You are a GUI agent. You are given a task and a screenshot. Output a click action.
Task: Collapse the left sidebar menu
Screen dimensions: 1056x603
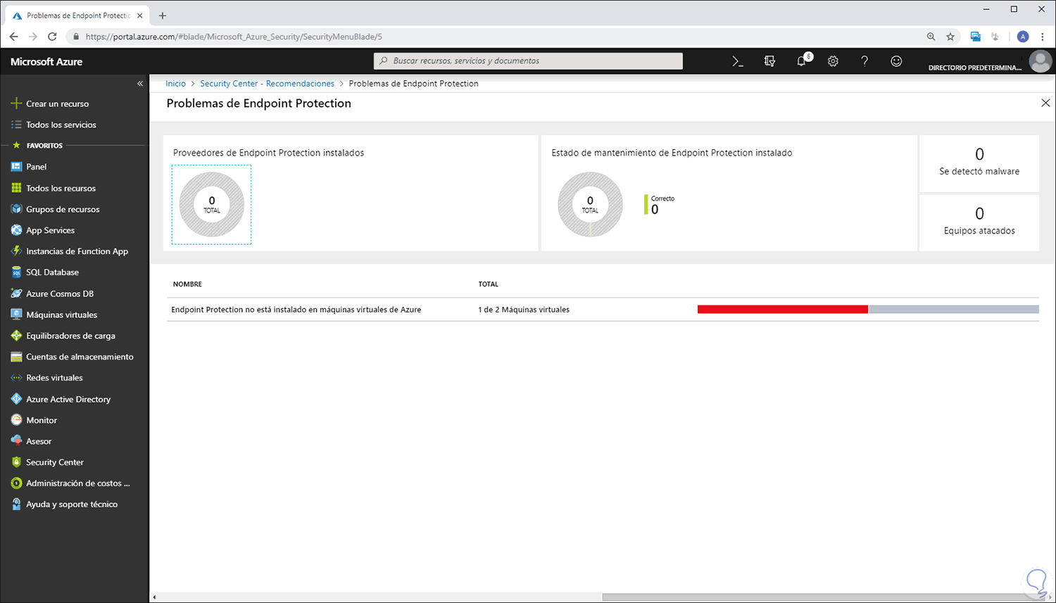point(140,84)
